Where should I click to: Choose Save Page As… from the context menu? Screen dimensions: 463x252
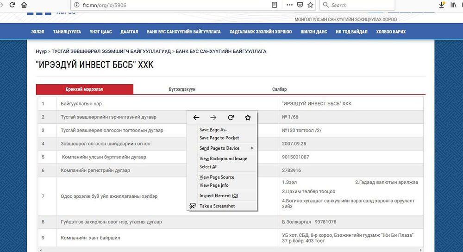point(214,130)
